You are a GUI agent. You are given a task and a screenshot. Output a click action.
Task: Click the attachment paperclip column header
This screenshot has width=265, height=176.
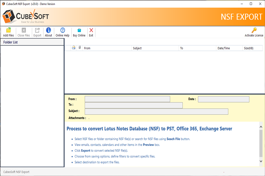[x=79, y=48]
